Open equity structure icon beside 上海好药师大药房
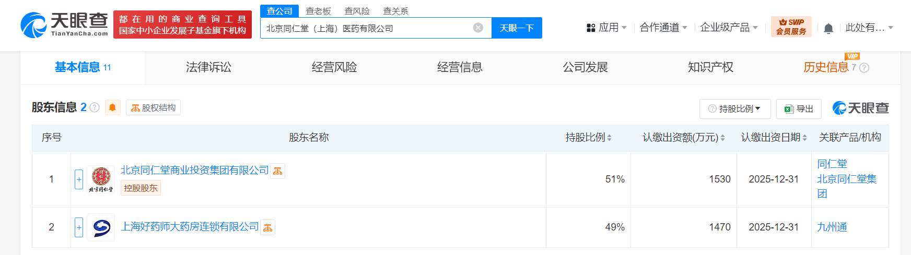 pos(267,227)
